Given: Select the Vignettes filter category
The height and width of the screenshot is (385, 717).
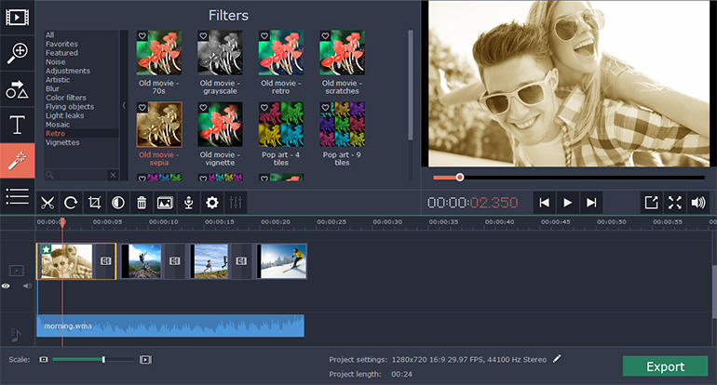Looking at the screenshot, I should [62, 142].
